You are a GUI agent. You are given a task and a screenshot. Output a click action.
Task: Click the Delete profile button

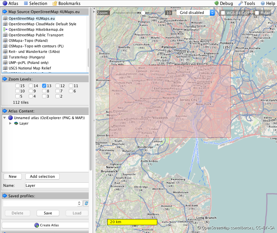(x=17, y=213)
